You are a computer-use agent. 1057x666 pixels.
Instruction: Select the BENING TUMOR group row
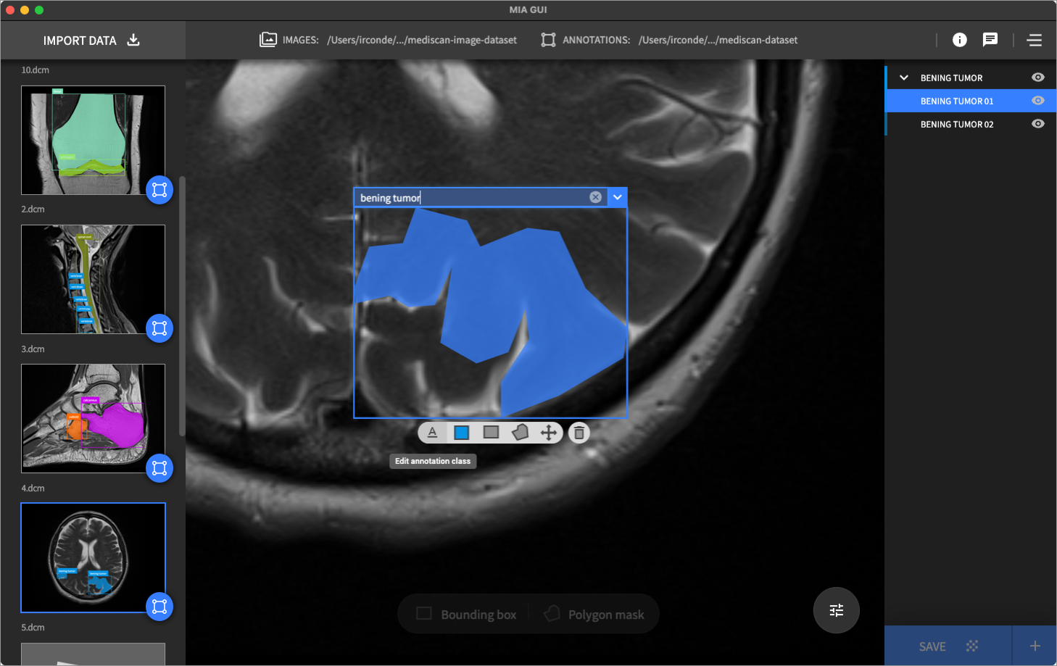[x=971, y=78]
